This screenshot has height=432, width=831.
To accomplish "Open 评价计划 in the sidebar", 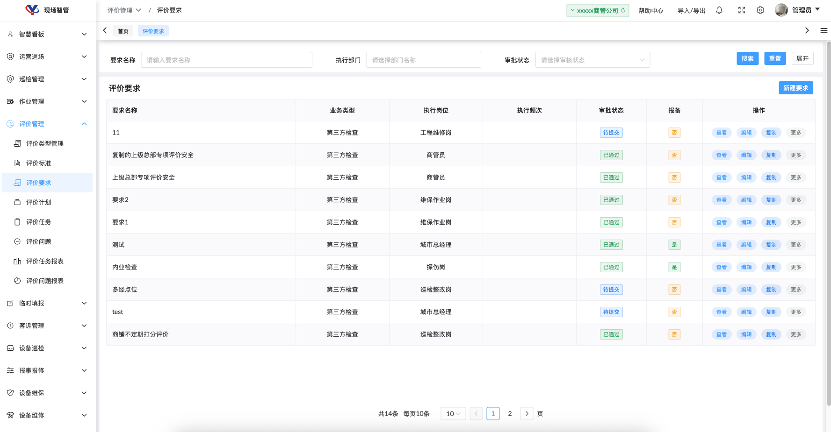I will pyautogui.click(x=39, y=202).
